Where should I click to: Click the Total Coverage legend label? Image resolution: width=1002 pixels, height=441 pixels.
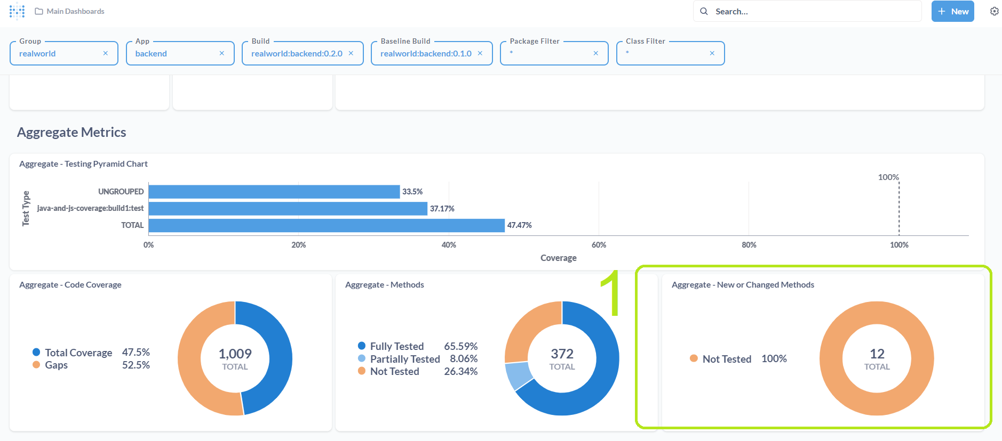click(x=78, y=353)
